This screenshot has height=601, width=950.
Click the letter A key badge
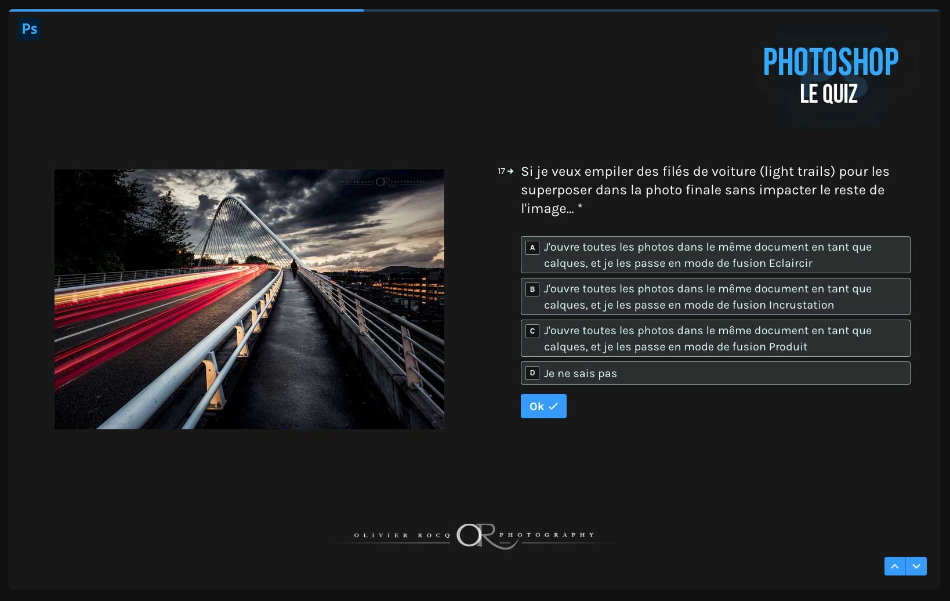tap(532, 248)
